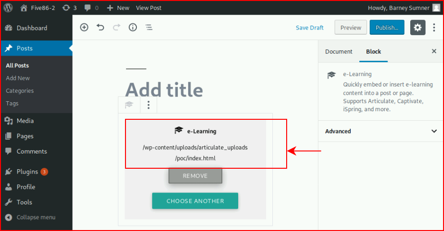The image size is (444, 231).
Task: Undo the last editor change
Action: coord(100,27)
